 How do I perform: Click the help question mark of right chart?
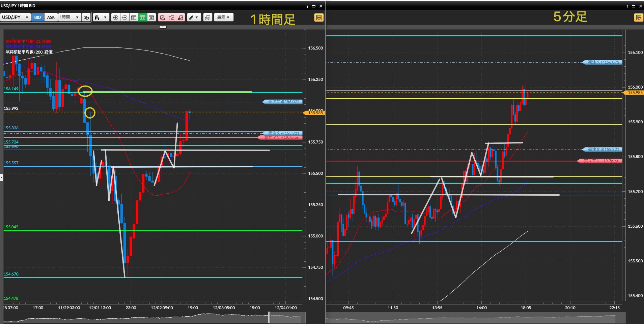[x=627, y=6]
